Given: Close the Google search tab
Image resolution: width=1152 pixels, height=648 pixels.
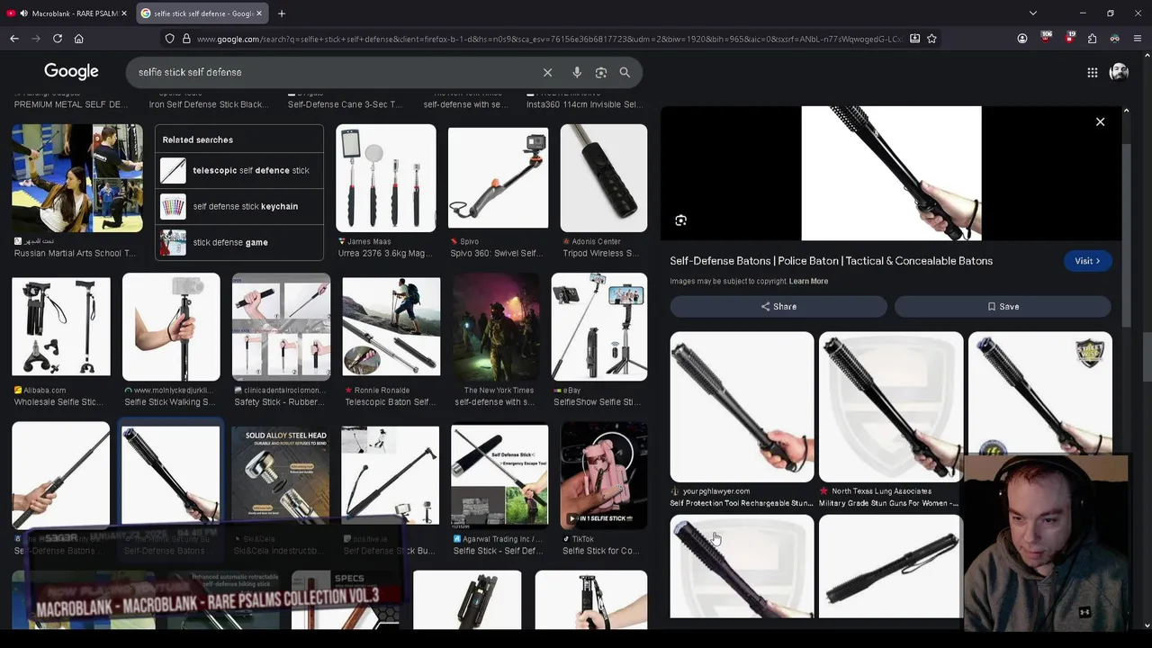Looking at the screenshot, I should [x=259, y=13].
